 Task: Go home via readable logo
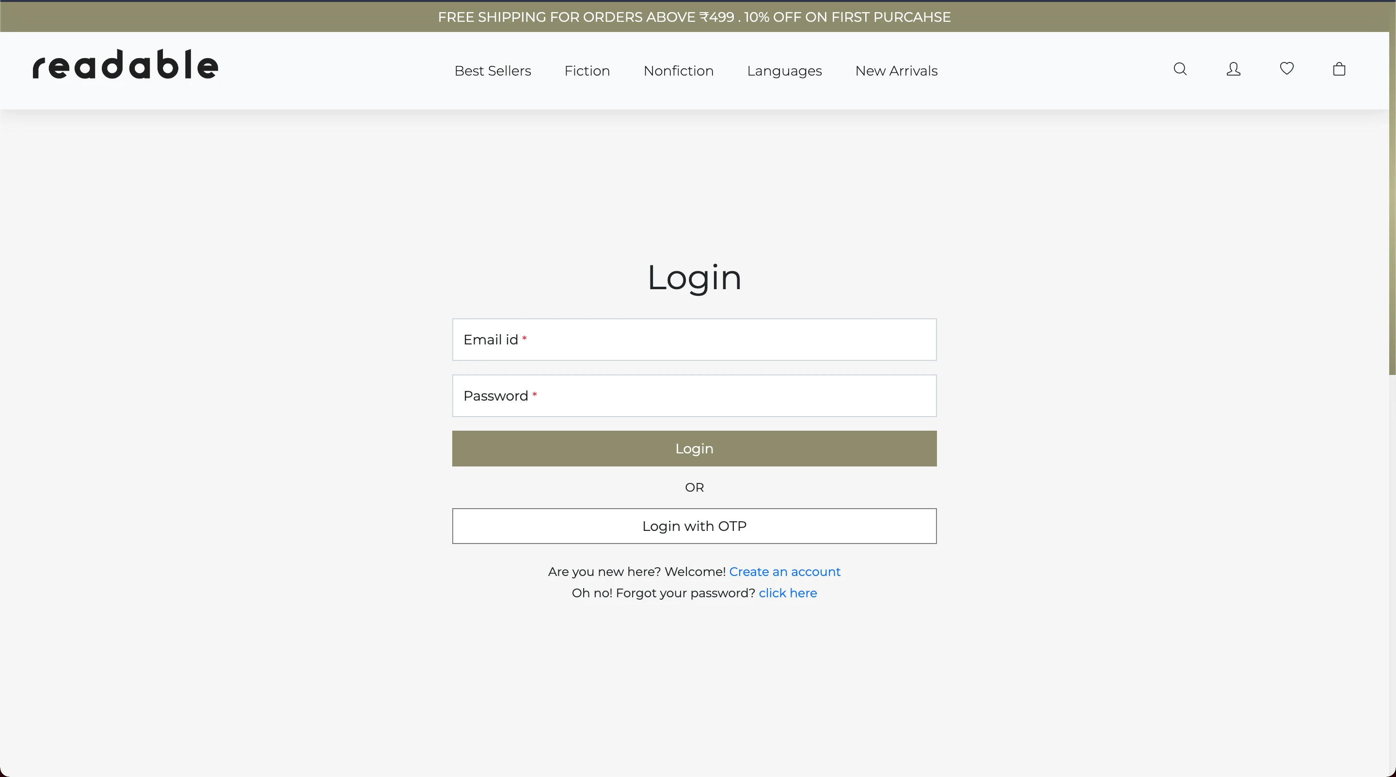pos(125,64)
